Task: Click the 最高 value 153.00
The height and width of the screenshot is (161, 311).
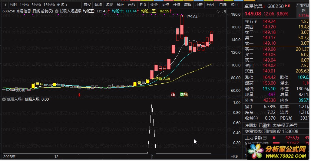Action: (269, 83)
